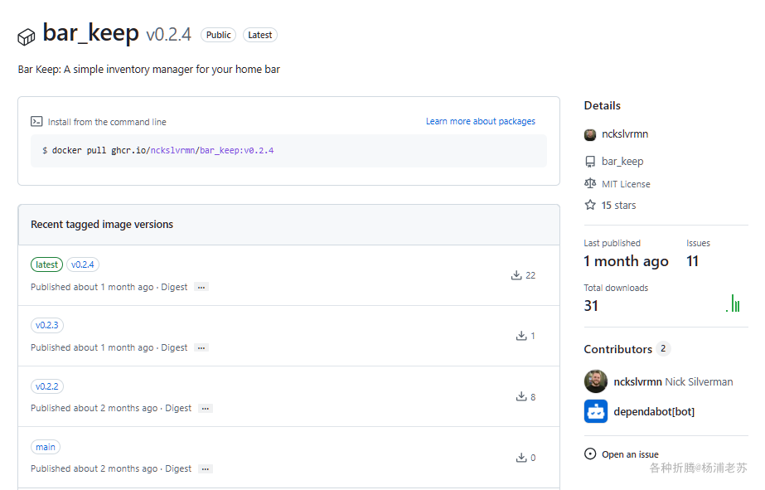Screen dimensions: 765x490
Task: Open the latest tag label
Action: [47, 264]
